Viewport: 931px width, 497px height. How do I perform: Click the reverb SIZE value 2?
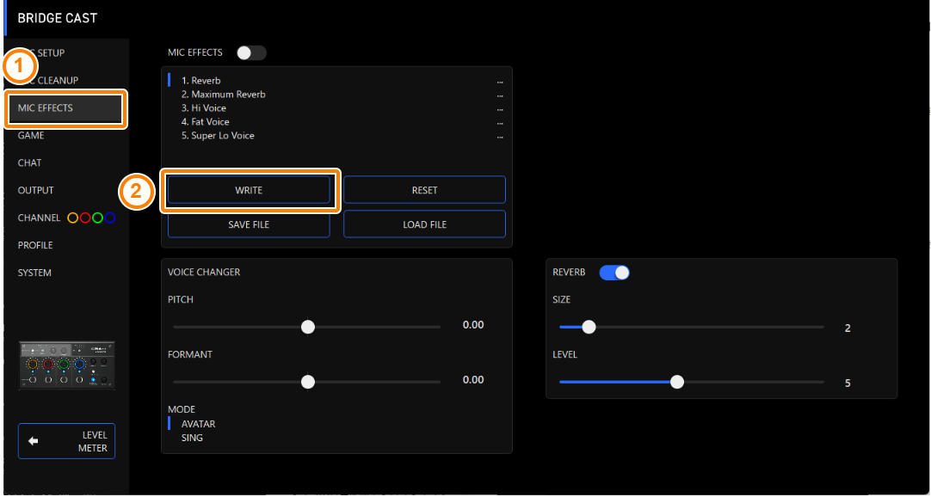848,328
